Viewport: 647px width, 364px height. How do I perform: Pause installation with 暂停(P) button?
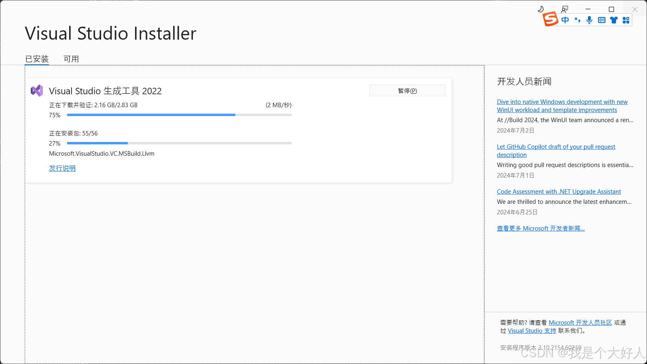[407, 91]
